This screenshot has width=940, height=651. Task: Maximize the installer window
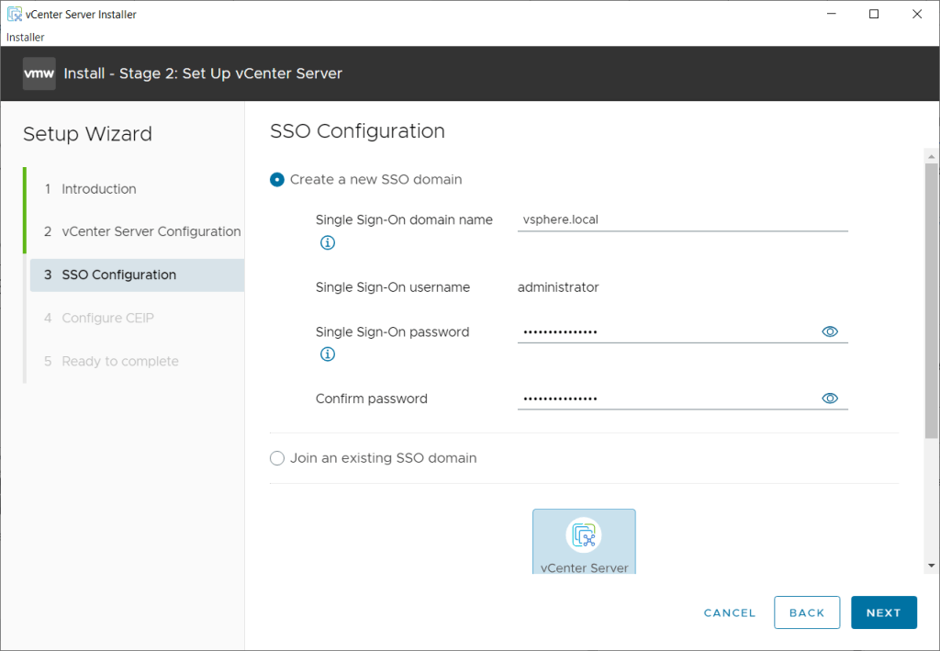coord(874,14)
